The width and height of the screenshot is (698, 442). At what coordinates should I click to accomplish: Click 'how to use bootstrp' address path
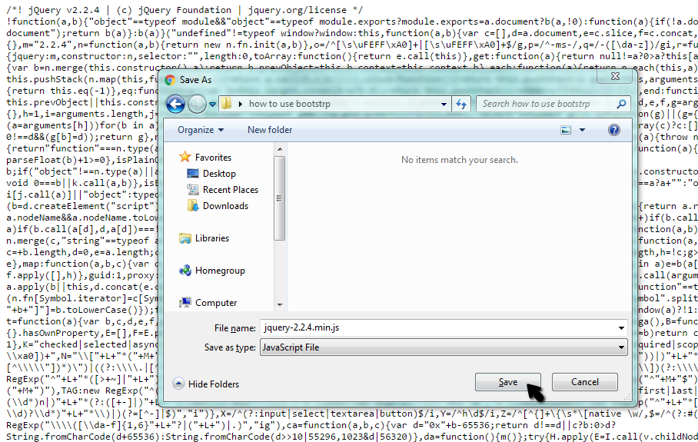pos(289,104)
